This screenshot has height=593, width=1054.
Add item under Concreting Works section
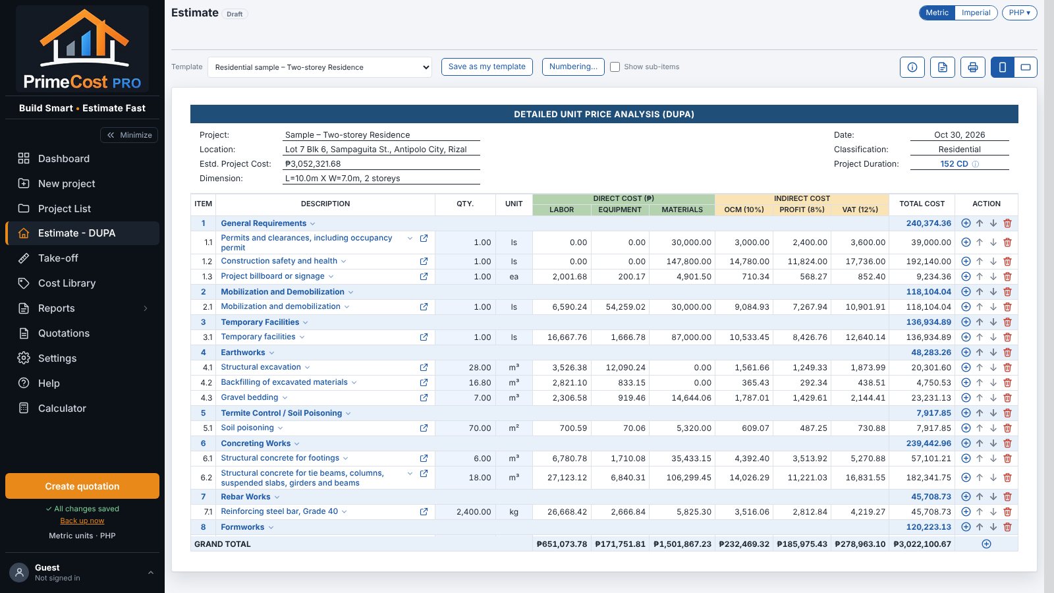pos(966,443)
